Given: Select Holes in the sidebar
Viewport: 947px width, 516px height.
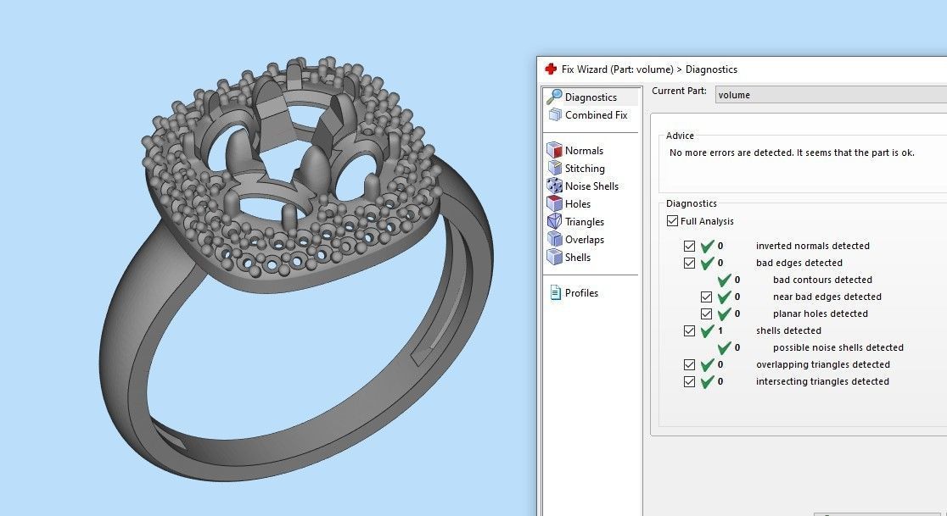Looking at the screenshot, I should pos(577,203).
